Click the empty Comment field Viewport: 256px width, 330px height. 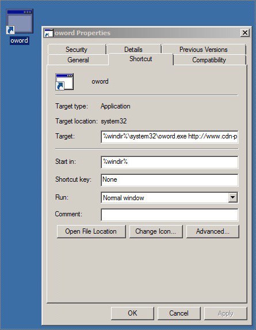[170, 215]
